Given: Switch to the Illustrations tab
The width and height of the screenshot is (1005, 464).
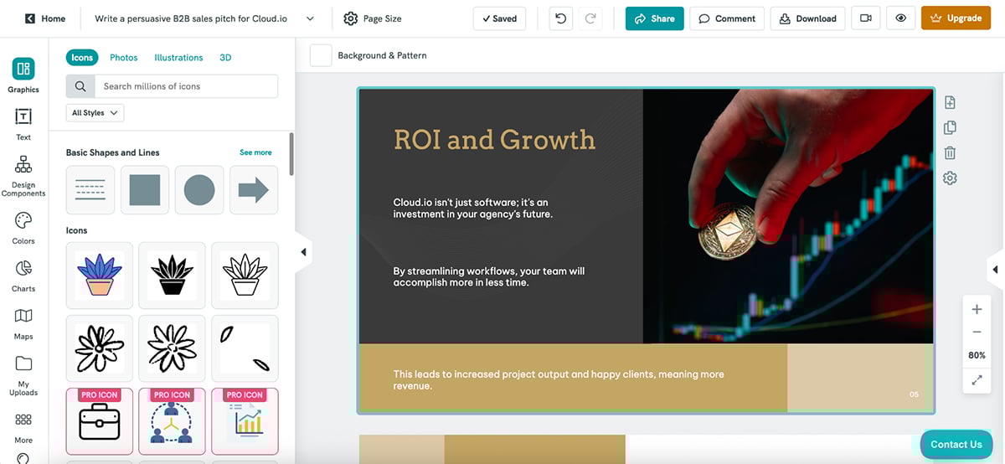Looking at the screenshot, I should tap(178, 58).
